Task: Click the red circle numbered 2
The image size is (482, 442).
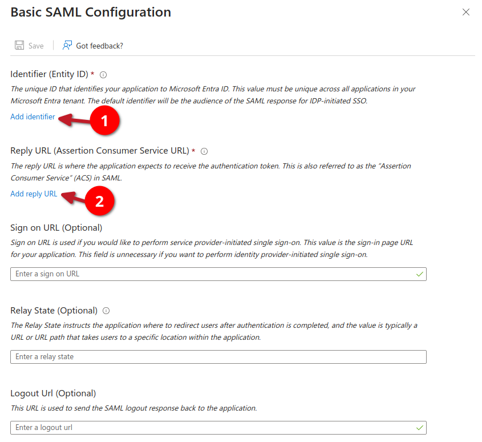Action: click(x=100, y=202)
